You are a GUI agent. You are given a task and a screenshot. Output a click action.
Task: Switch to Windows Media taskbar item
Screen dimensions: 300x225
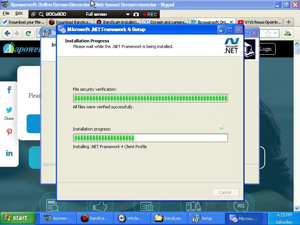click(132, 218)
